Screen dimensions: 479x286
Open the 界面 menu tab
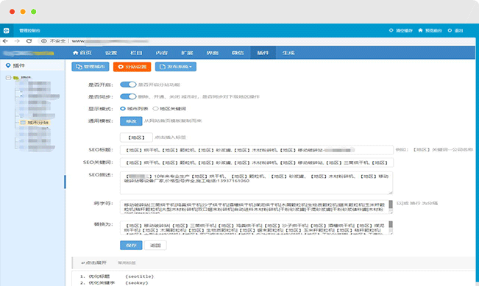(213, 53)
